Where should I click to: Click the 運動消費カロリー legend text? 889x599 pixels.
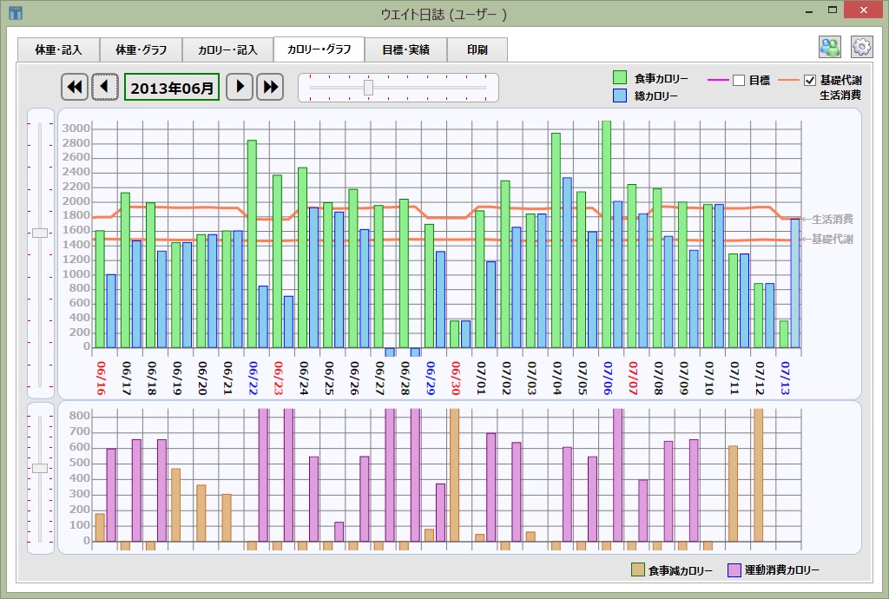click(782, 570)
